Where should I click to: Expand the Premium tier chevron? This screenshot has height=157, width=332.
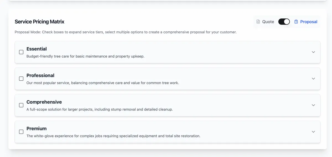tap(313, 132)
